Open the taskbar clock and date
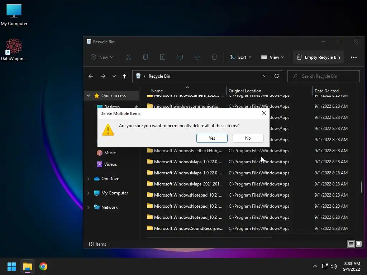The height and width of the screenshot is (275, 367). click(352, 266)
